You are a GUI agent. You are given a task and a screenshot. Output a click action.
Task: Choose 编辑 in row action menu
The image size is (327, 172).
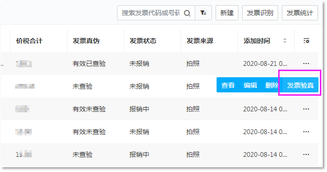point(250,85)
